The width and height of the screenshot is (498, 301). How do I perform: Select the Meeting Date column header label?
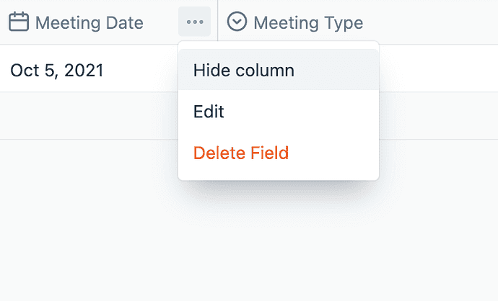click(x=89, y=23)
